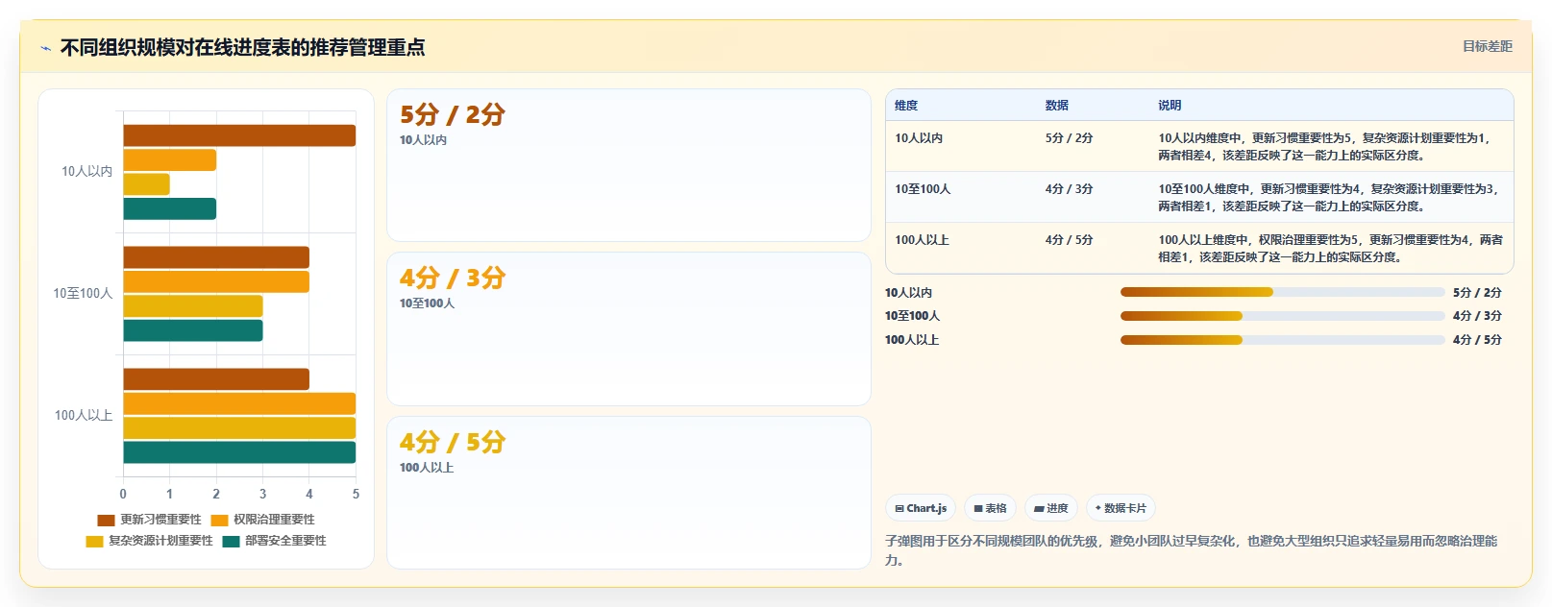This screenshot has width=1552, height=607.
Task: Click the header icon beside the card title
Action: 45,48
